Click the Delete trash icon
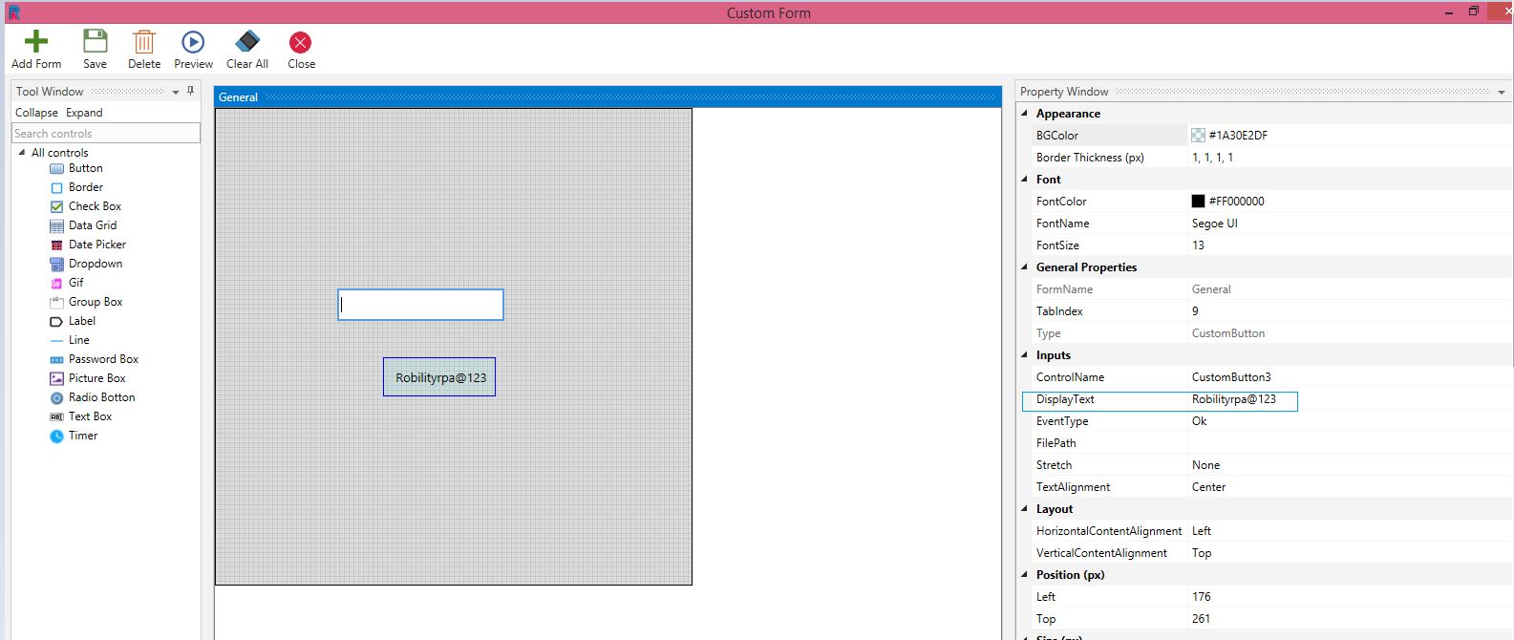Screen dimensions: 1514x640 [x=144, y=42]
